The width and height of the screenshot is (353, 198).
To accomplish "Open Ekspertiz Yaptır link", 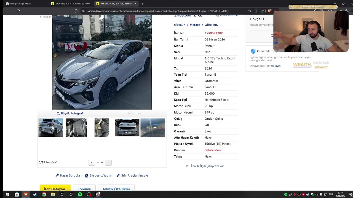I will (98, 175).
